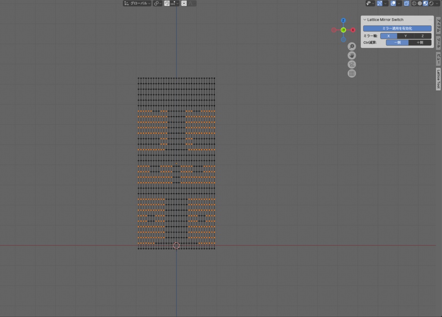Toggle the X-ray overlapping squares icon
This screenshot has height=317, width=442.
[407, 3]
